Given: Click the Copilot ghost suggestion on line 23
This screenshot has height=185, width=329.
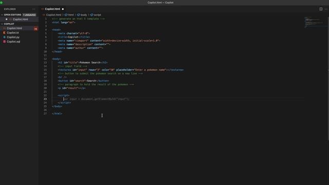Looking at the screenshot, I should tap(97, 99).
